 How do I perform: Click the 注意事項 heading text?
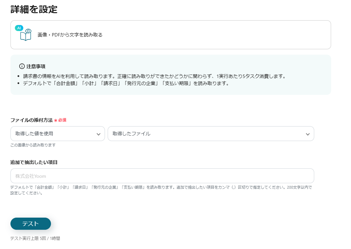(36, 66)
